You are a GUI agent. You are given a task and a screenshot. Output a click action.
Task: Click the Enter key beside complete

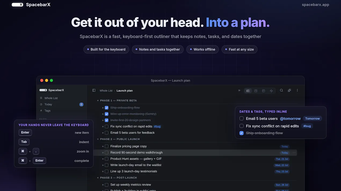tap(39, 161)
